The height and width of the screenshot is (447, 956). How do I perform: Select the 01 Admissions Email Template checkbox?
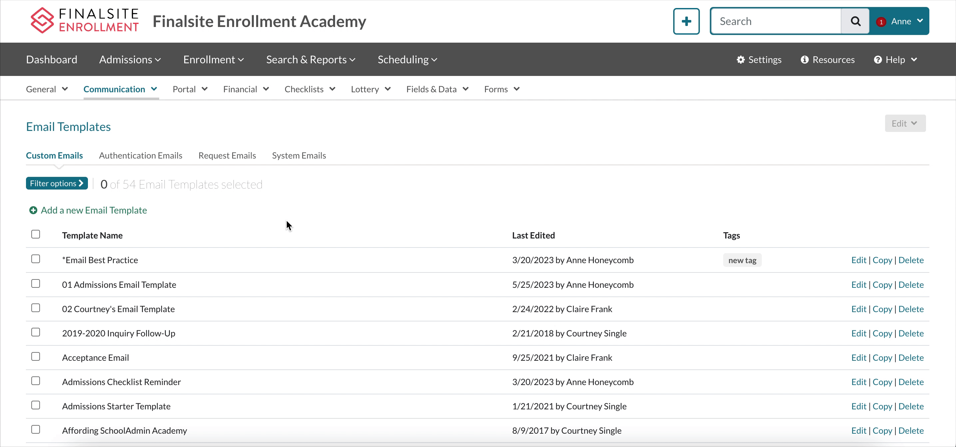click(36, 283)
